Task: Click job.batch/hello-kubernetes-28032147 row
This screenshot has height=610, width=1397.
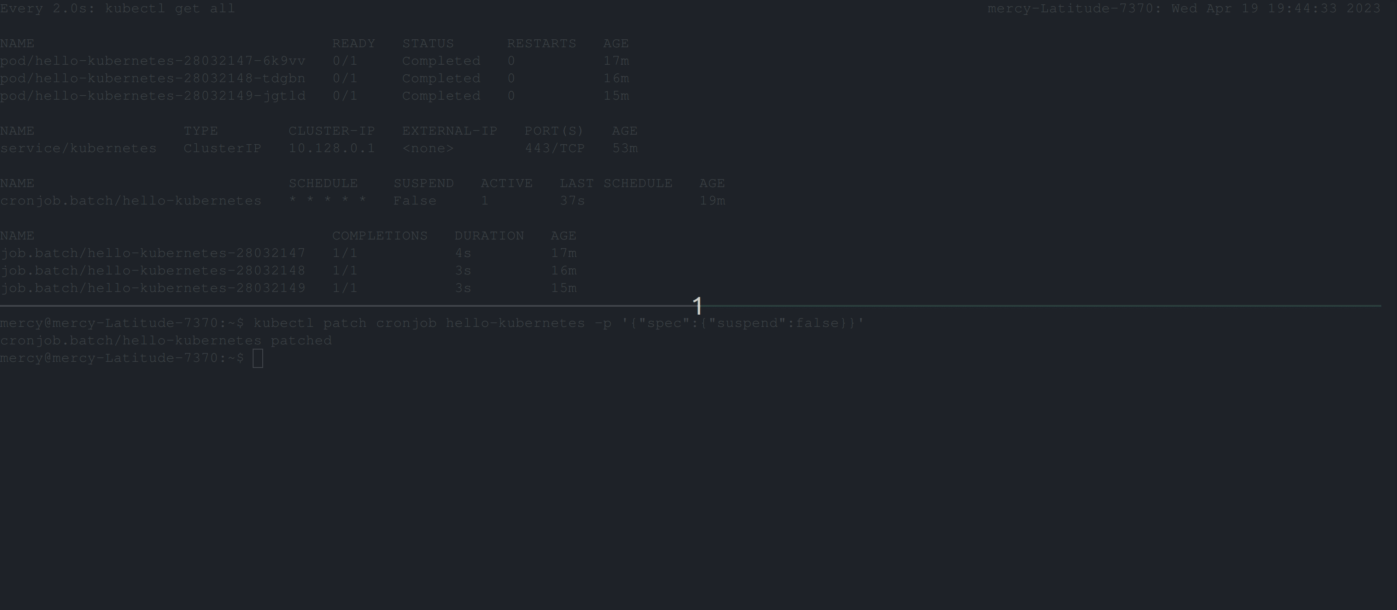Action: coord(153,253)
